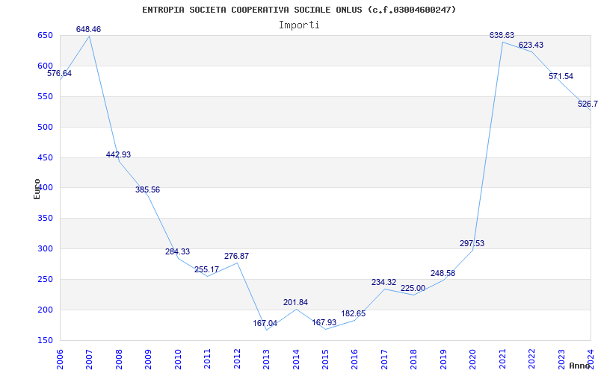Screen dimensions: 598x373
Task: Click the 2022 x-axis year label
Action: tap(532, 358)
